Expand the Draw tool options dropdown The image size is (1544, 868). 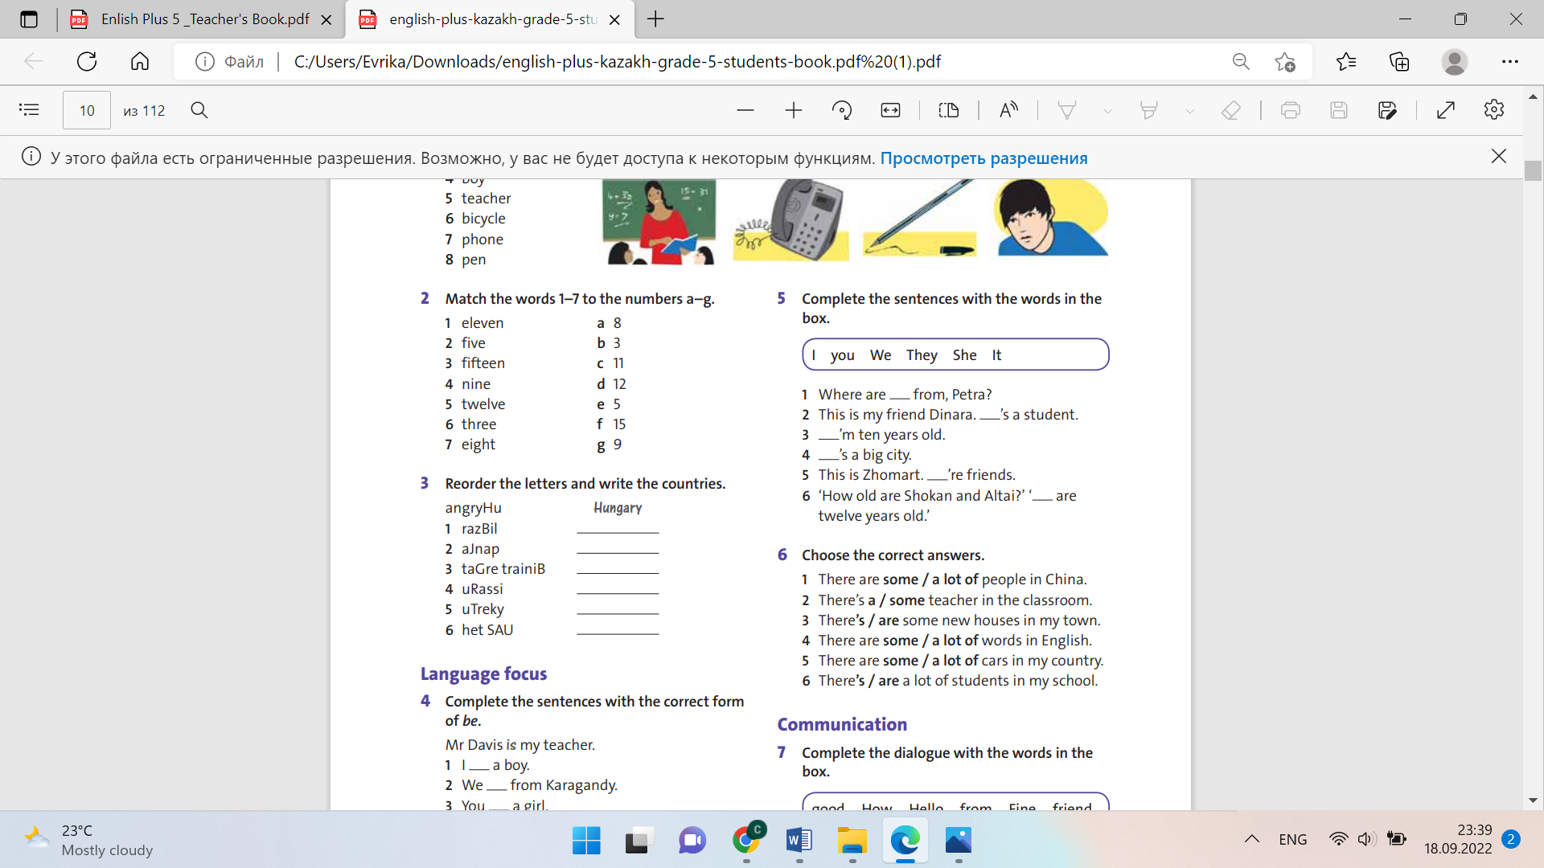tap(1107, 111)
